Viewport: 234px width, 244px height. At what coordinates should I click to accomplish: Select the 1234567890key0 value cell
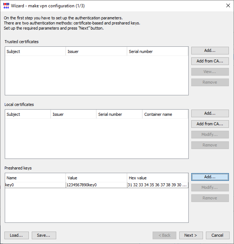[96, 185]
